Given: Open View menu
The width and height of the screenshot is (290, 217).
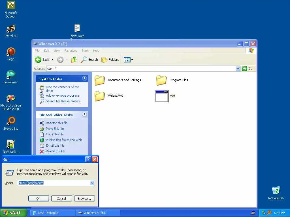Looking at the screenshot, I should pos(57,51).
